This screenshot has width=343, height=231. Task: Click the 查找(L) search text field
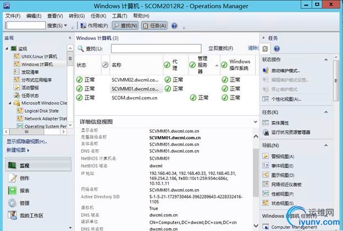[x=156, y=48]
